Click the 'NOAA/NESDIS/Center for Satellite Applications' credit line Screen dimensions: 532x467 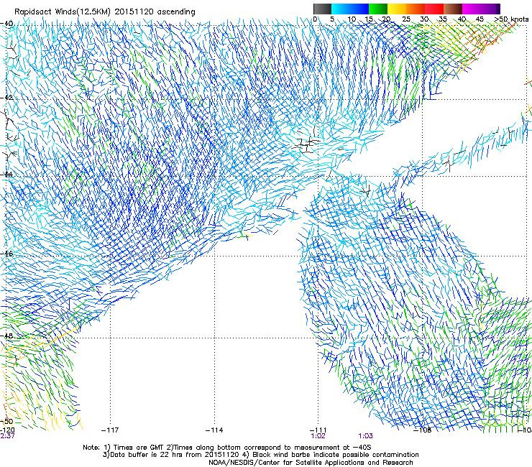311,463
